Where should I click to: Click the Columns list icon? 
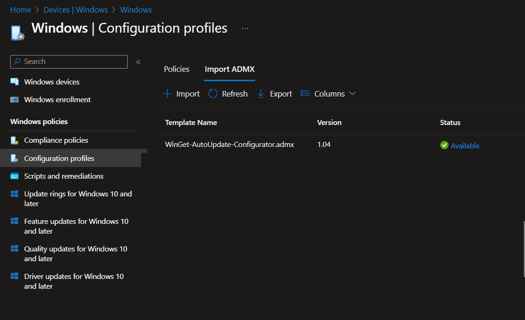pyautogui.click(x=306, y=94)
